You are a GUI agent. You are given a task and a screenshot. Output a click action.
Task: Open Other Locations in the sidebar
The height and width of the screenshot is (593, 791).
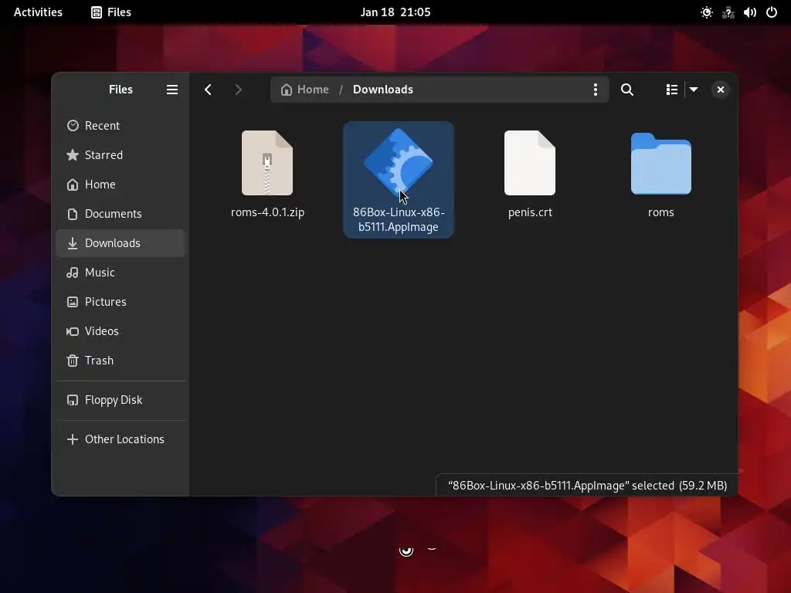(121, 439)
